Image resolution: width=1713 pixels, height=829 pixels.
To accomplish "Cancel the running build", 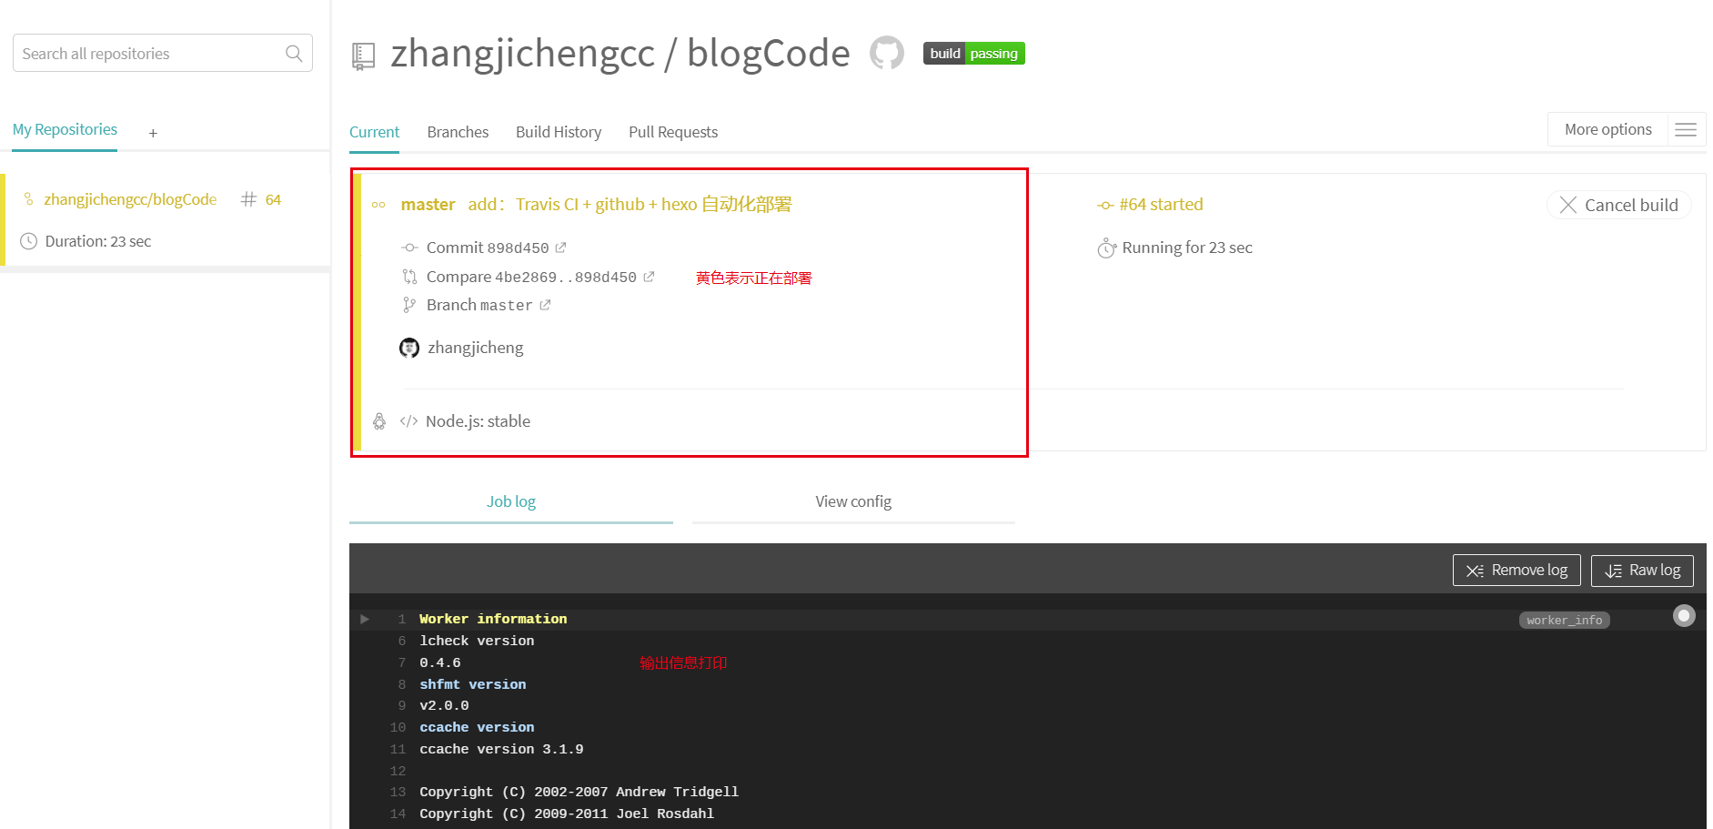I will (x=1619, y=205).
